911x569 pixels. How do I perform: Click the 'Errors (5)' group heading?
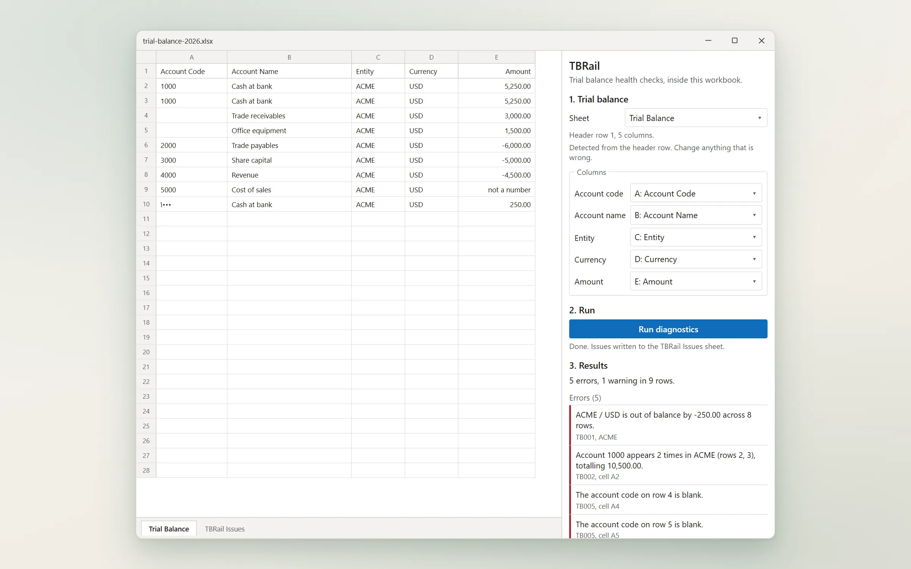(x=585, y=398)
